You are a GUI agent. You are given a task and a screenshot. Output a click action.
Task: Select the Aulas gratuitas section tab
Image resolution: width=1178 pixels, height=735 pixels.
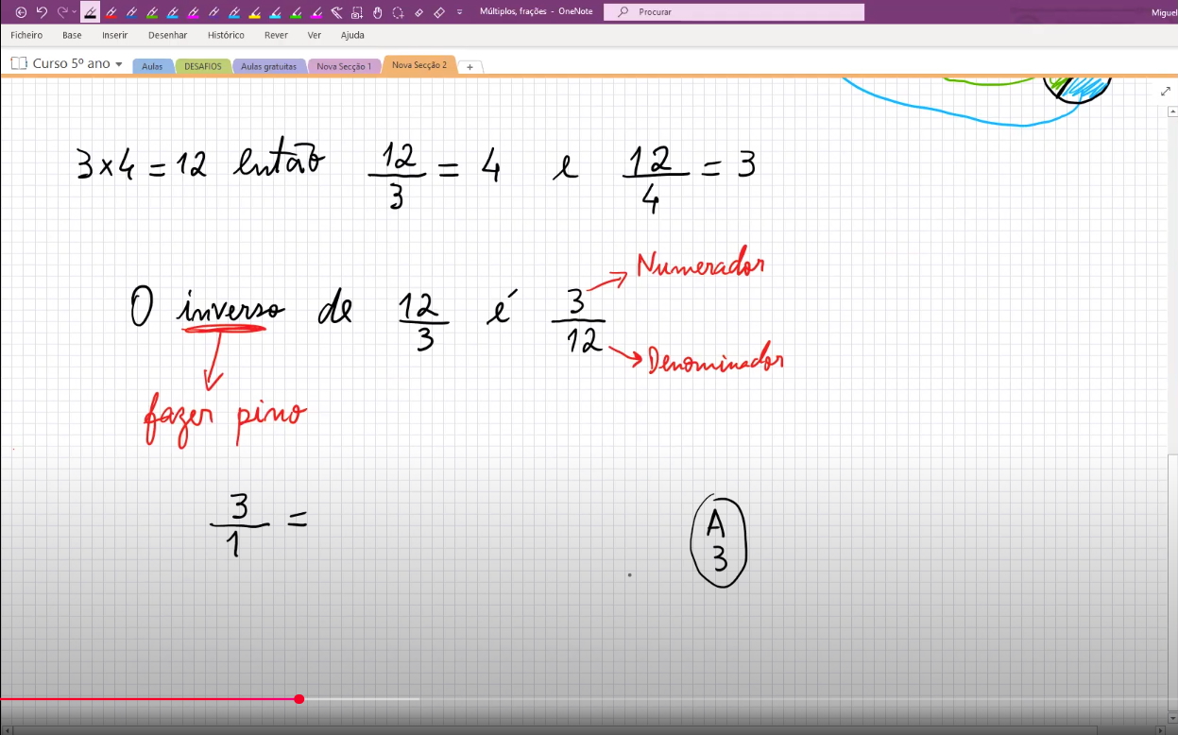[268, 66]
